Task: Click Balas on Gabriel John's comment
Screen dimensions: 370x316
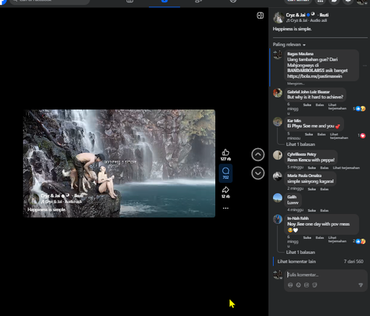Action: click(320, 105)
